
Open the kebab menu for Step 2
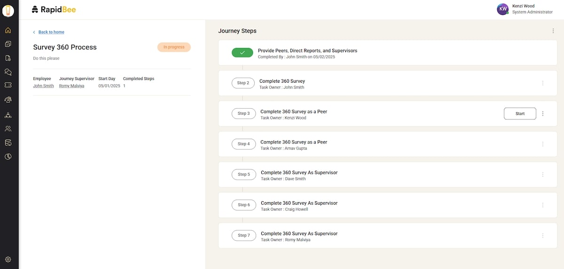tap(543, 83)
